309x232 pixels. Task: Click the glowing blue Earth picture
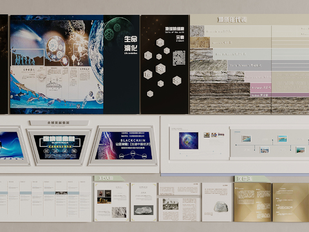(x=189, y=140)
